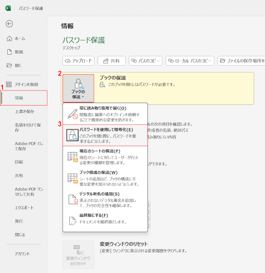The height and width of the screenshot is (273, 265).
Task: Click 上書き保存 in sidebar
Action: click(24, 112)
